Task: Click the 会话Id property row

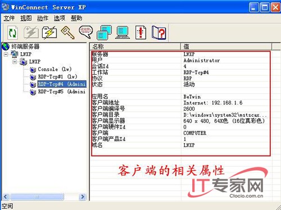Action: pos(181,66)
